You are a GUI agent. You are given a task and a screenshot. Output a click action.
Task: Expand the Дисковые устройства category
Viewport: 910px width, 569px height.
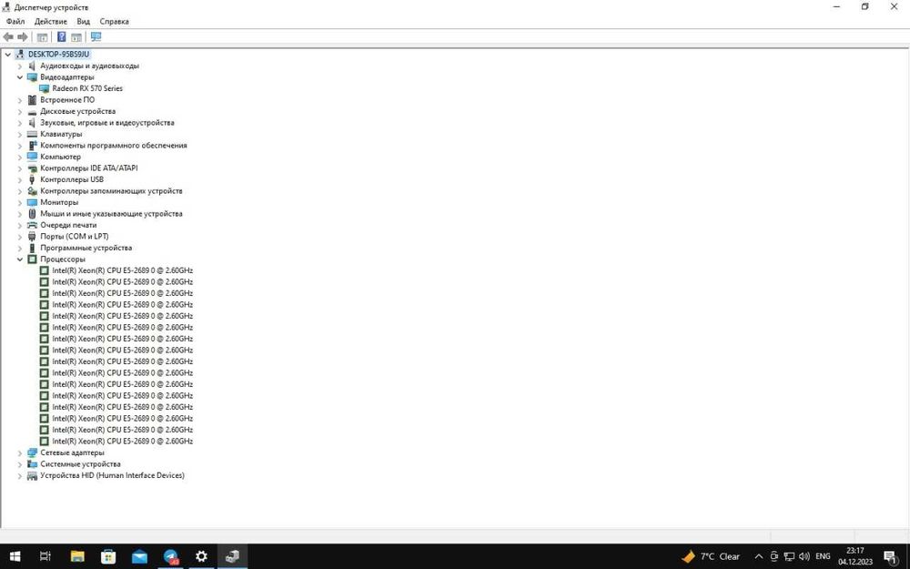tap(20, 111)
